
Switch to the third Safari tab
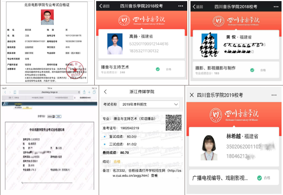[x=61, y=97]
